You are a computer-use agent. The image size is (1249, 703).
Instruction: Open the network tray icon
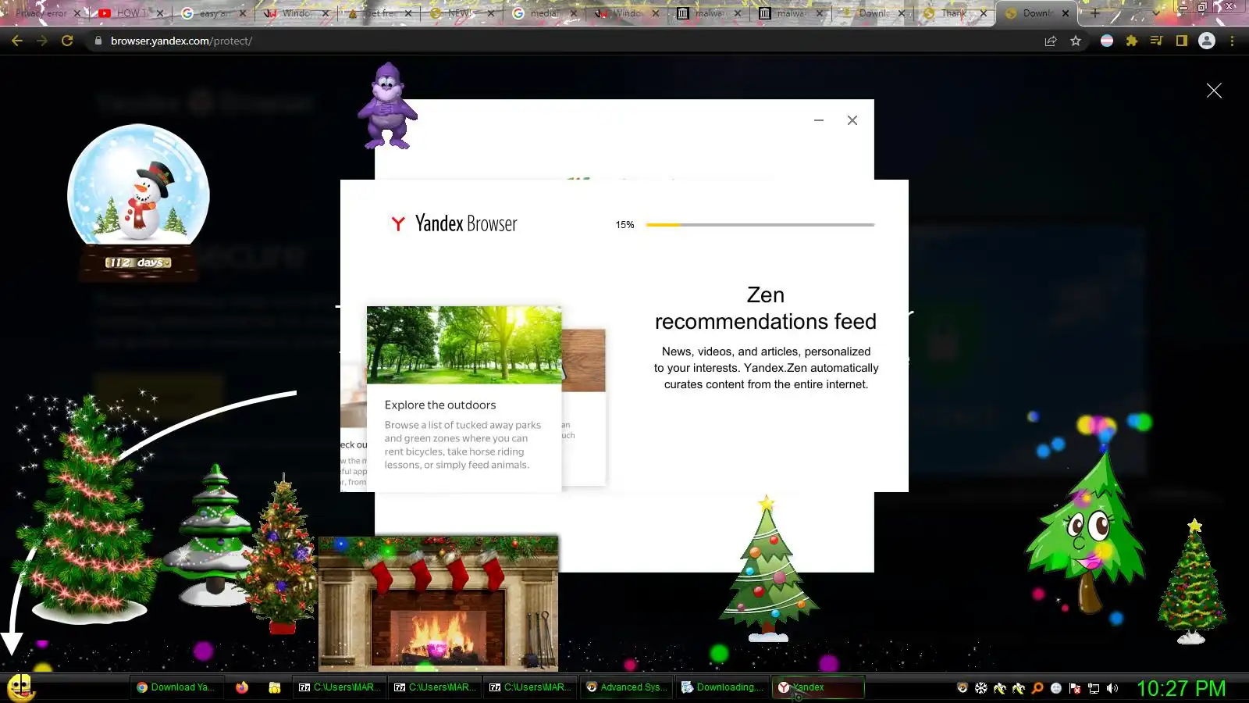tap(1094, 688)
